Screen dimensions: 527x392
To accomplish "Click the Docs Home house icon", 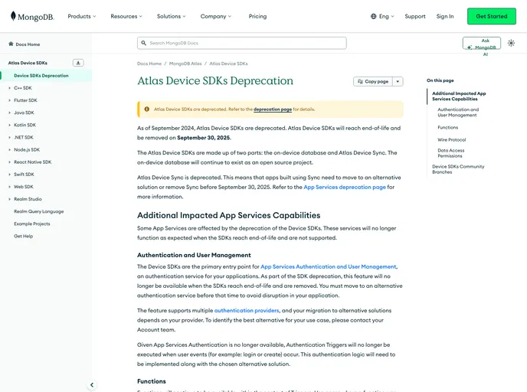I will 11,44.
